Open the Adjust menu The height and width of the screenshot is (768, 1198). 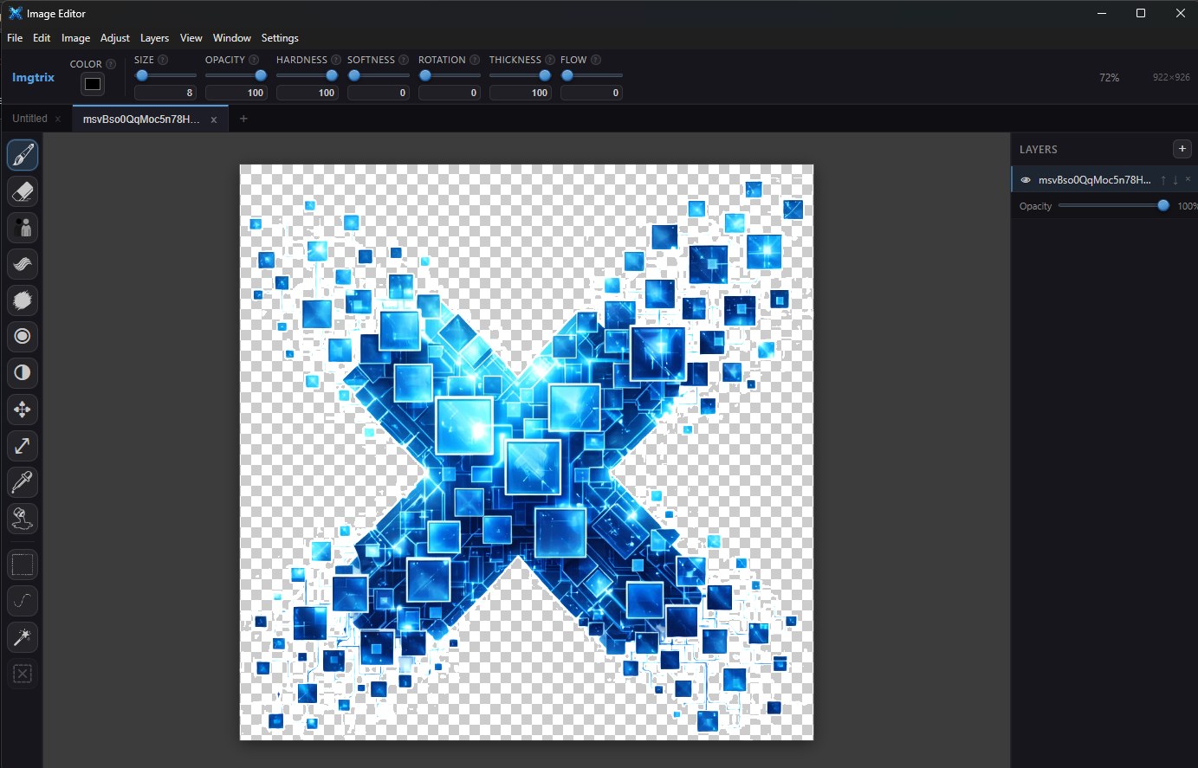[115, 38]
